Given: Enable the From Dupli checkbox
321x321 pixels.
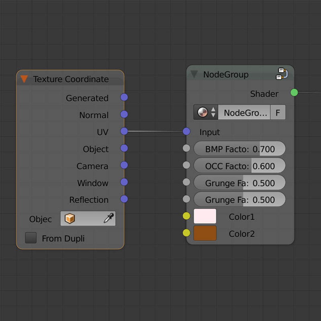Looking at the screenshot, I should tap(31, 238).
